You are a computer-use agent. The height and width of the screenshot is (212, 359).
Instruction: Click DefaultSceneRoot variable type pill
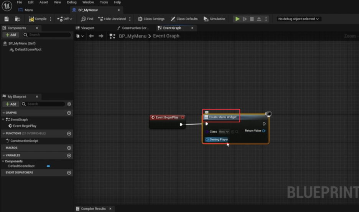tap(48, 166)
